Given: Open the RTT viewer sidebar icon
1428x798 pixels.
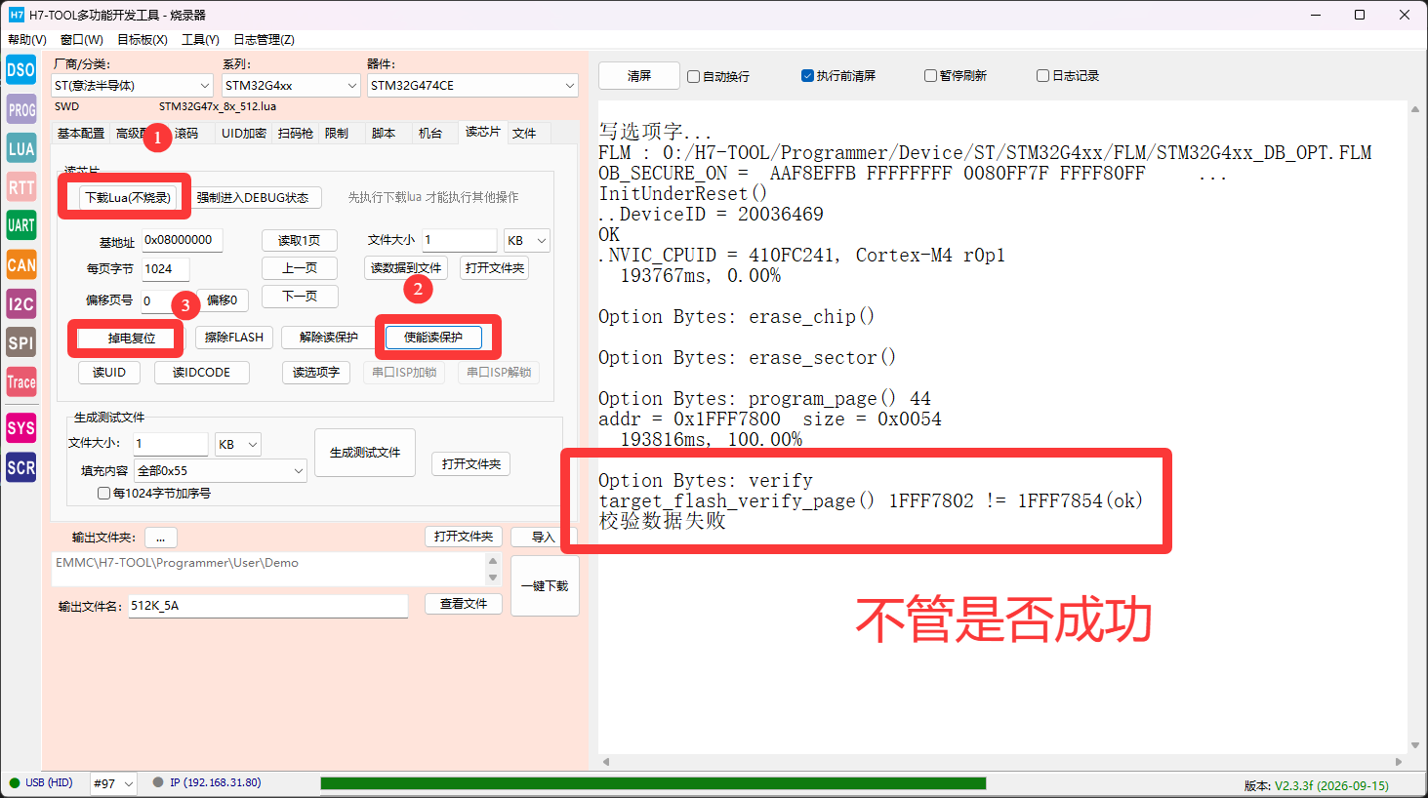Looking at the screenshot, I should tap(21, 187).
